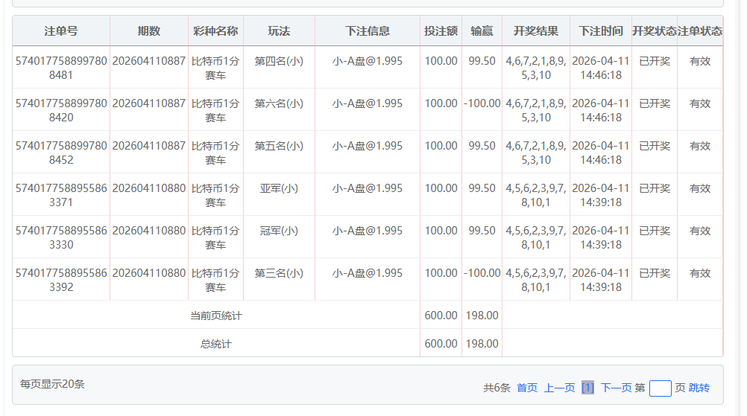Focus the page number input box
Viewport: 747px width, 416px height.
(x=660, y=388)
